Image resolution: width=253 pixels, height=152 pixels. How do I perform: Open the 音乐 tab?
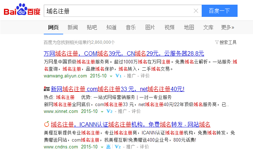coord(131,27)
